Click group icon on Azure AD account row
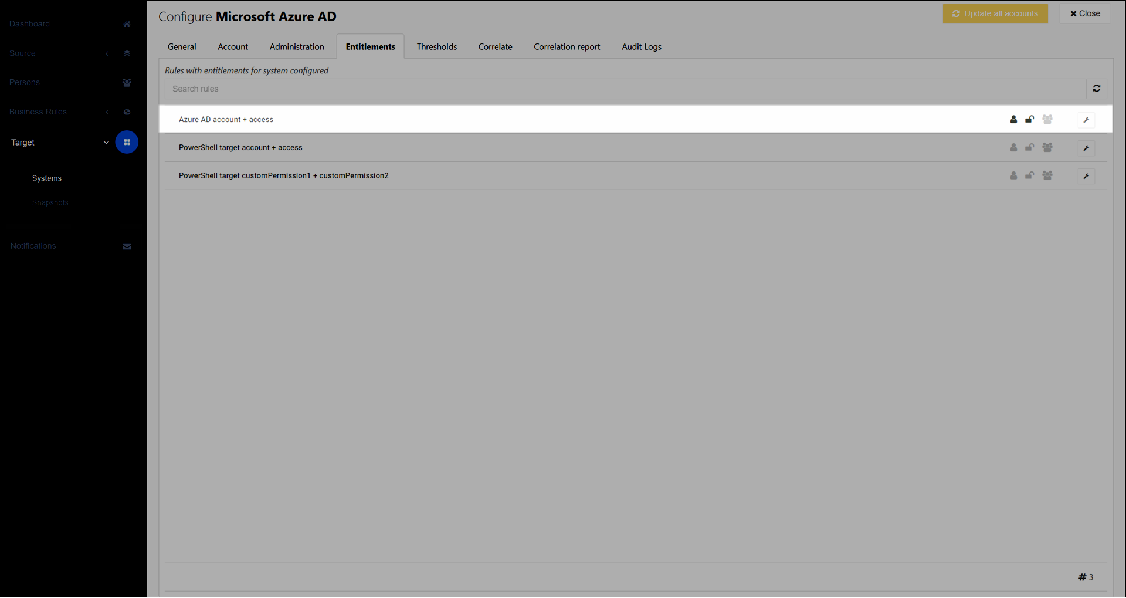The width and height of the screenshot is (1126, 598). click(x=1047, y=120)
